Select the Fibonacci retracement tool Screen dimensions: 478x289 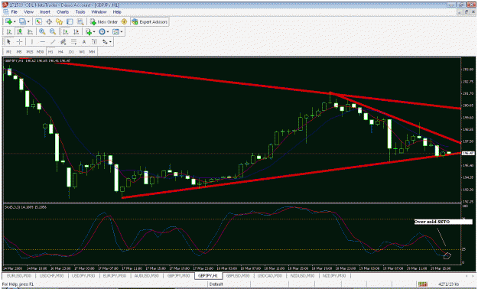click(73, 41)
